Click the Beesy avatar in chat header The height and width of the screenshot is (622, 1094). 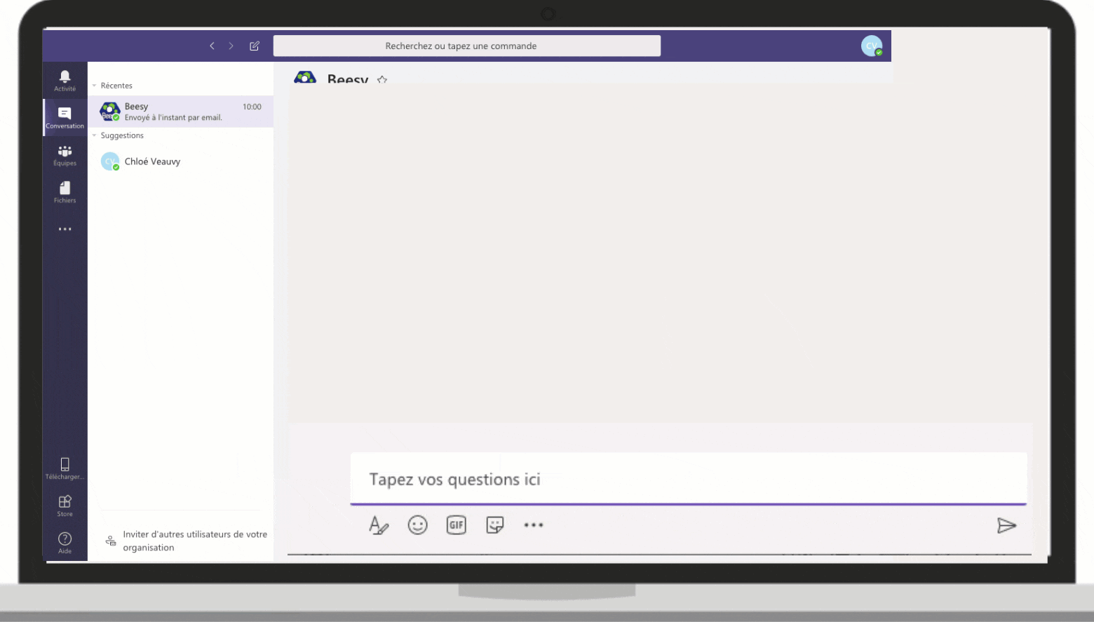pos(305,77)
